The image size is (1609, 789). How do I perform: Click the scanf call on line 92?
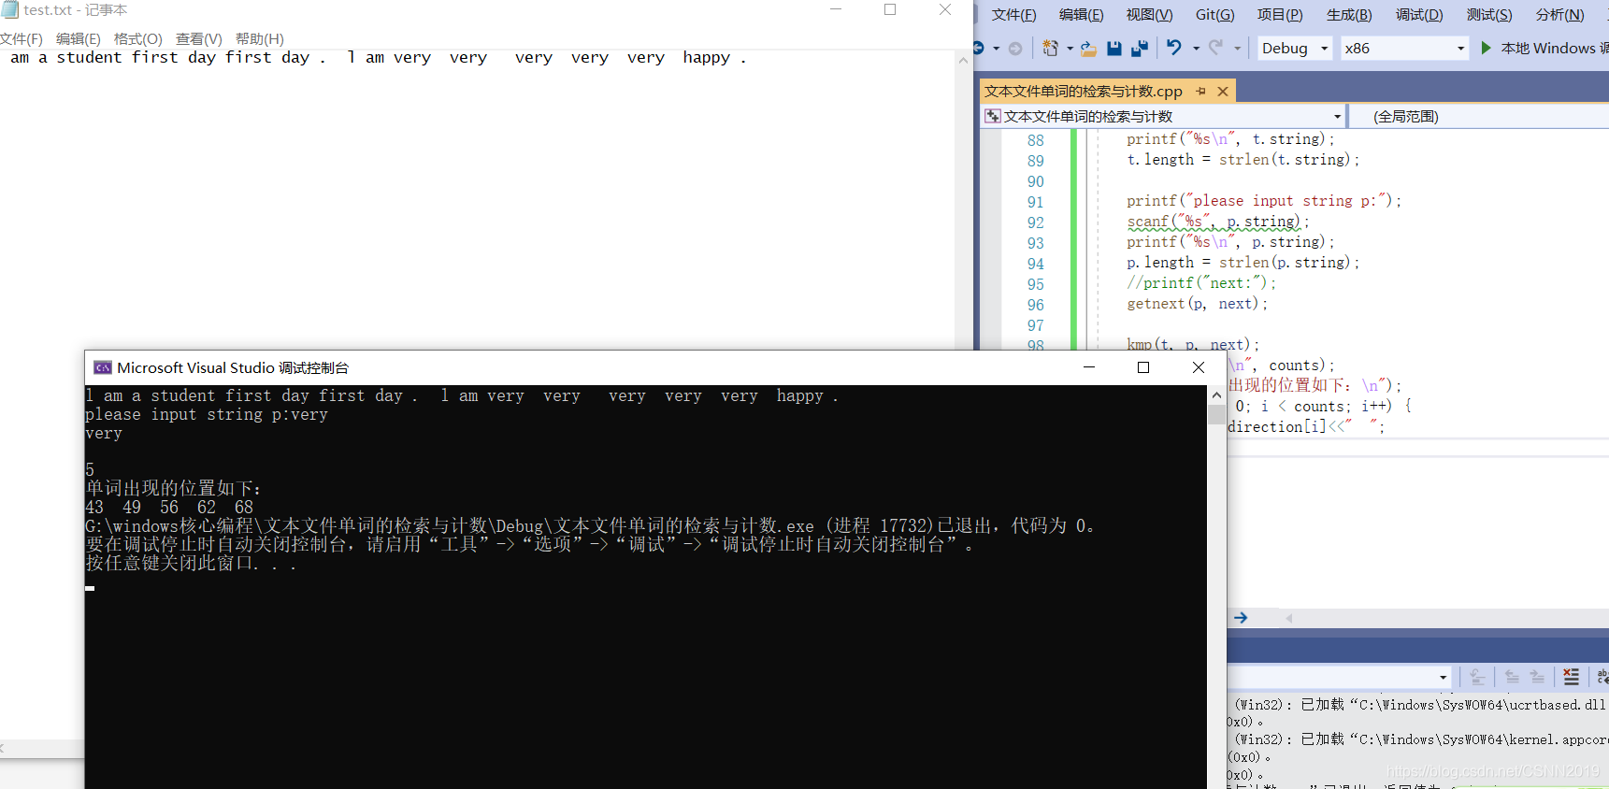point(1217,222)
